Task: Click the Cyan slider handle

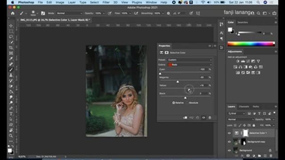Action: coord(160,73)
